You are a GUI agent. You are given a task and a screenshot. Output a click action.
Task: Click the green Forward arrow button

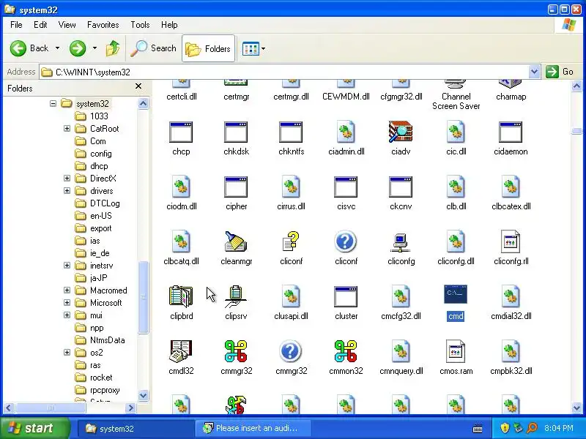78,48
